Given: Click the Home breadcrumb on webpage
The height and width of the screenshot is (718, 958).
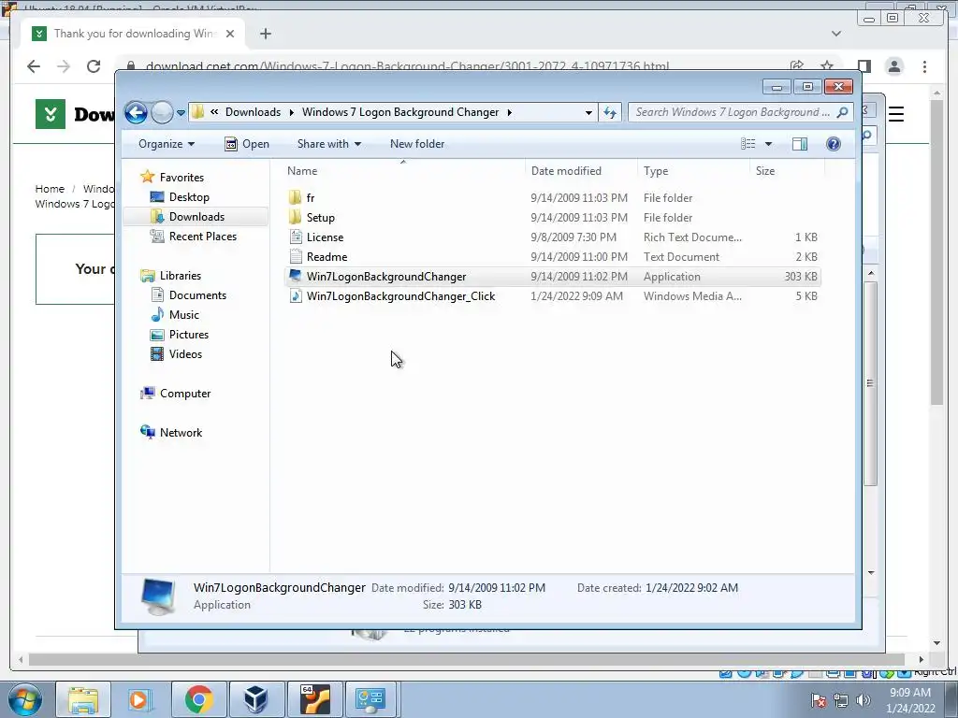Looking at the screenshot, I should click(50, 189).
